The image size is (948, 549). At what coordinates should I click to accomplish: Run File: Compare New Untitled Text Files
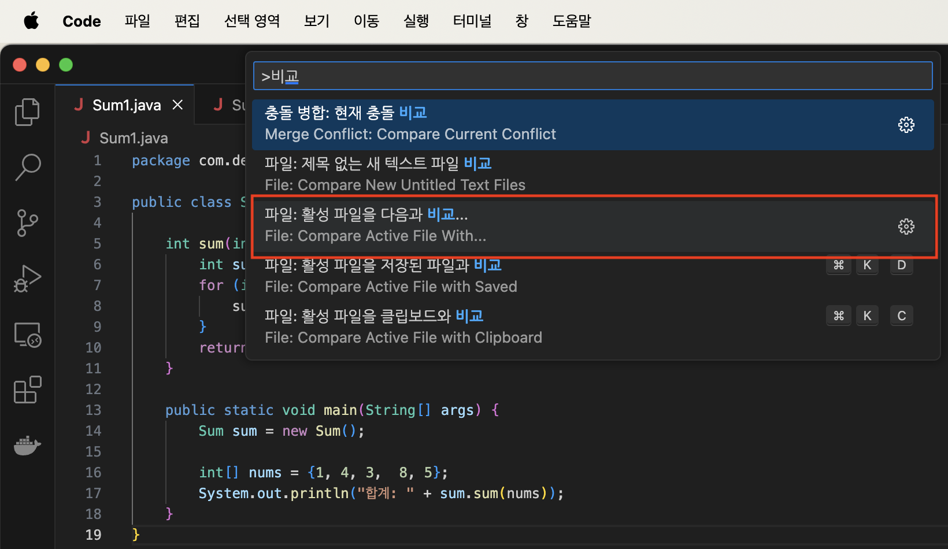pos(592,175)
